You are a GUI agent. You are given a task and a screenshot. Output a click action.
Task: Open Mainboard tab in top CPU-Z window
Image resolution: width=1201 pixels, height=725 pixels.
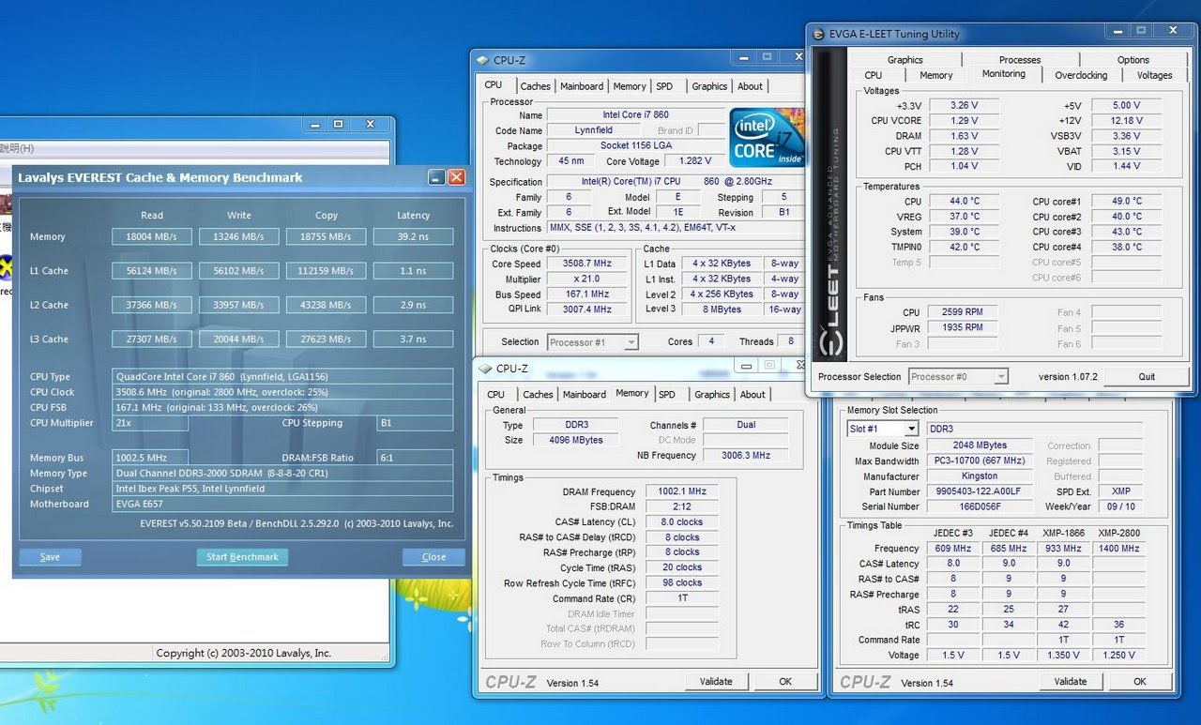pos(582,86)
